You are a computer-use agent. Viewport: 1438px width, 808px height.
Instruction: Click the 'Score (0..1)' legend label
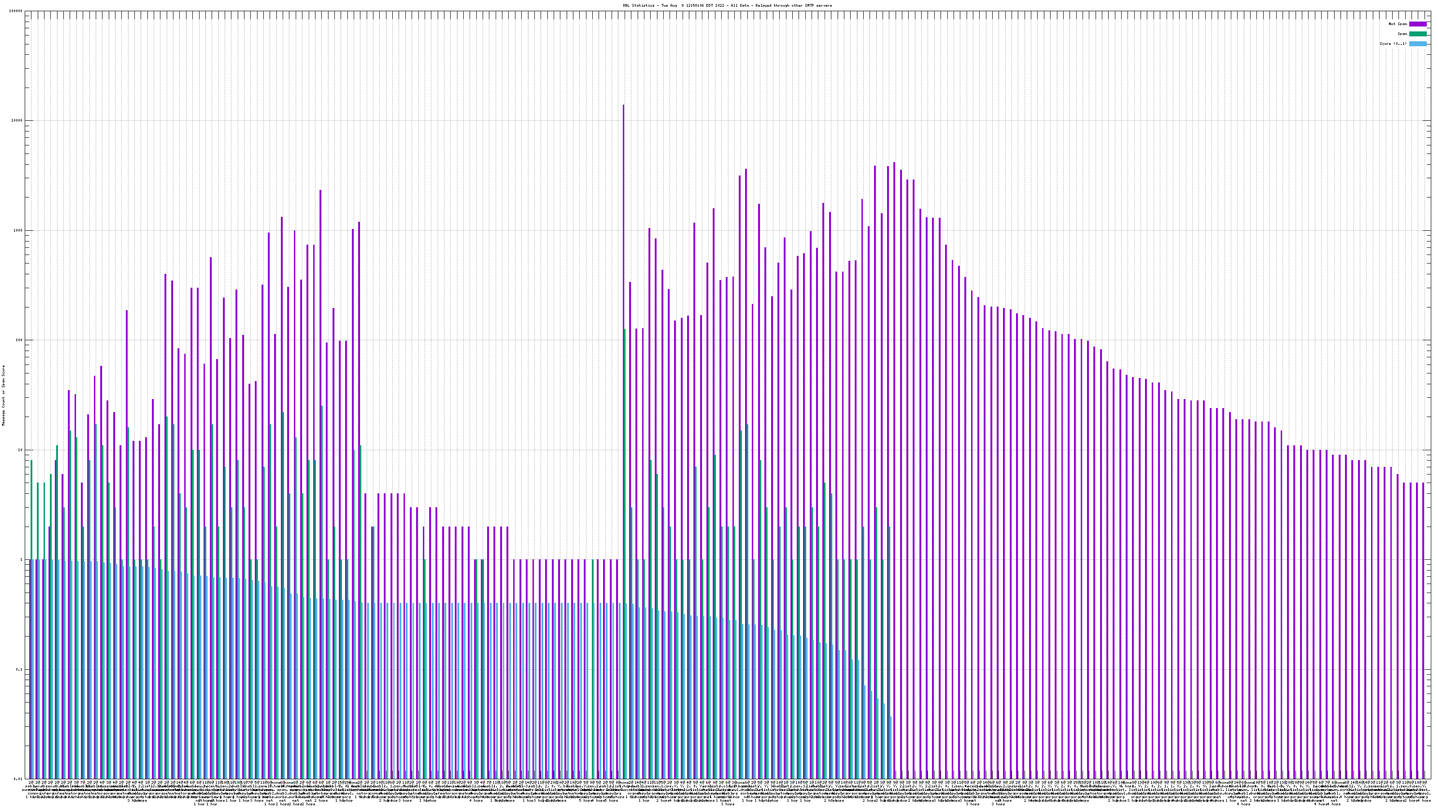1393,44
